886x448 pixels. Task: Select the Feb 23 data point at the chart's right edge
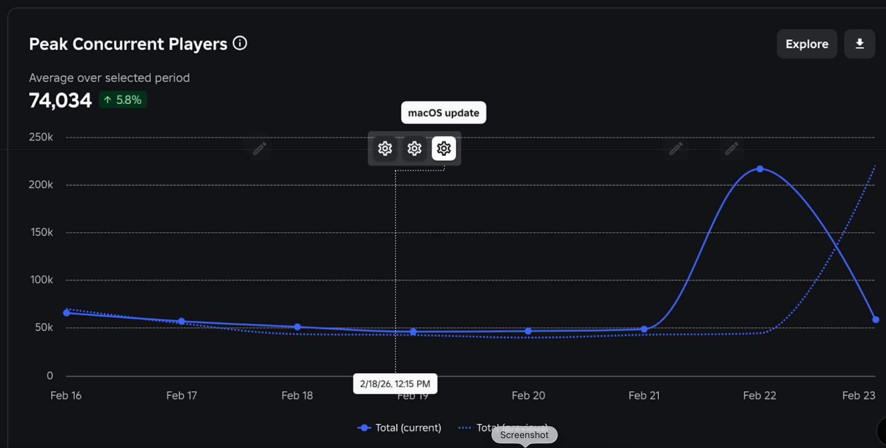[875, 320]
